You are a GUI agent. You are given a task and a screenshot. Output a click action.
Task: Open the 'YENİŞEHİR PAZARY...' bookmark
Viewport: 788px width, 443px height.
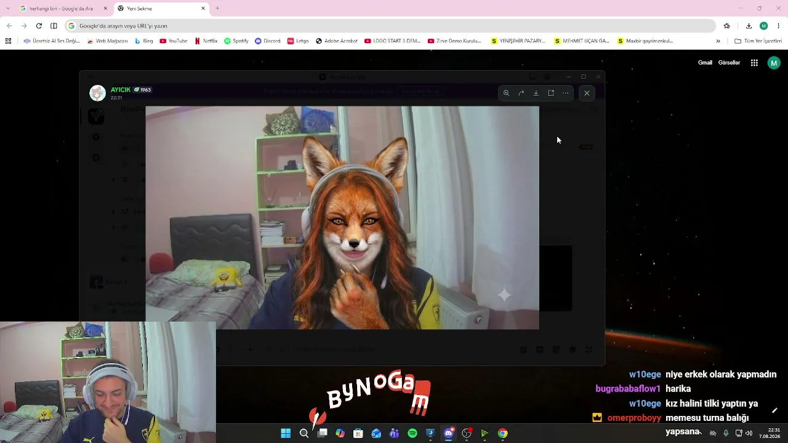coord(518,41)
